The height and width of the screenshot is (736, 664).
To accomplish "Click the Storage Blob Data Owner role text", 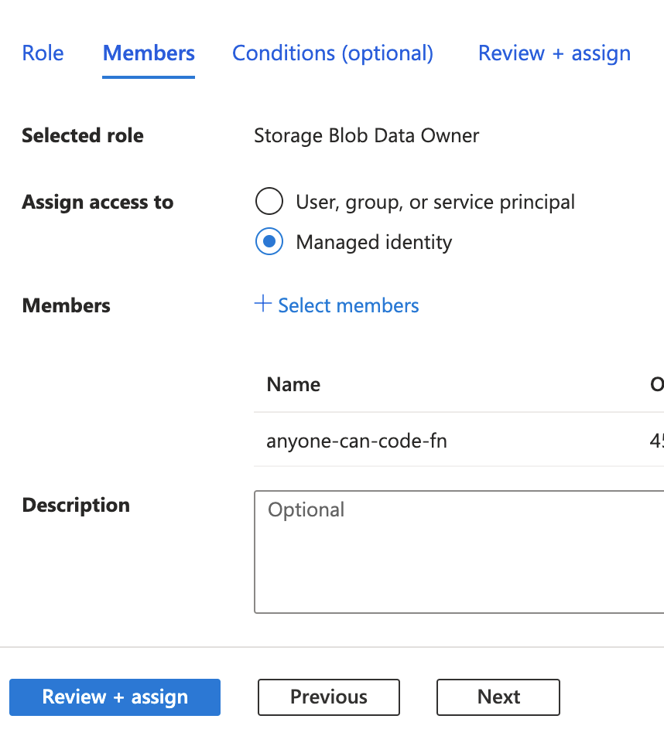I will point(366,136).
